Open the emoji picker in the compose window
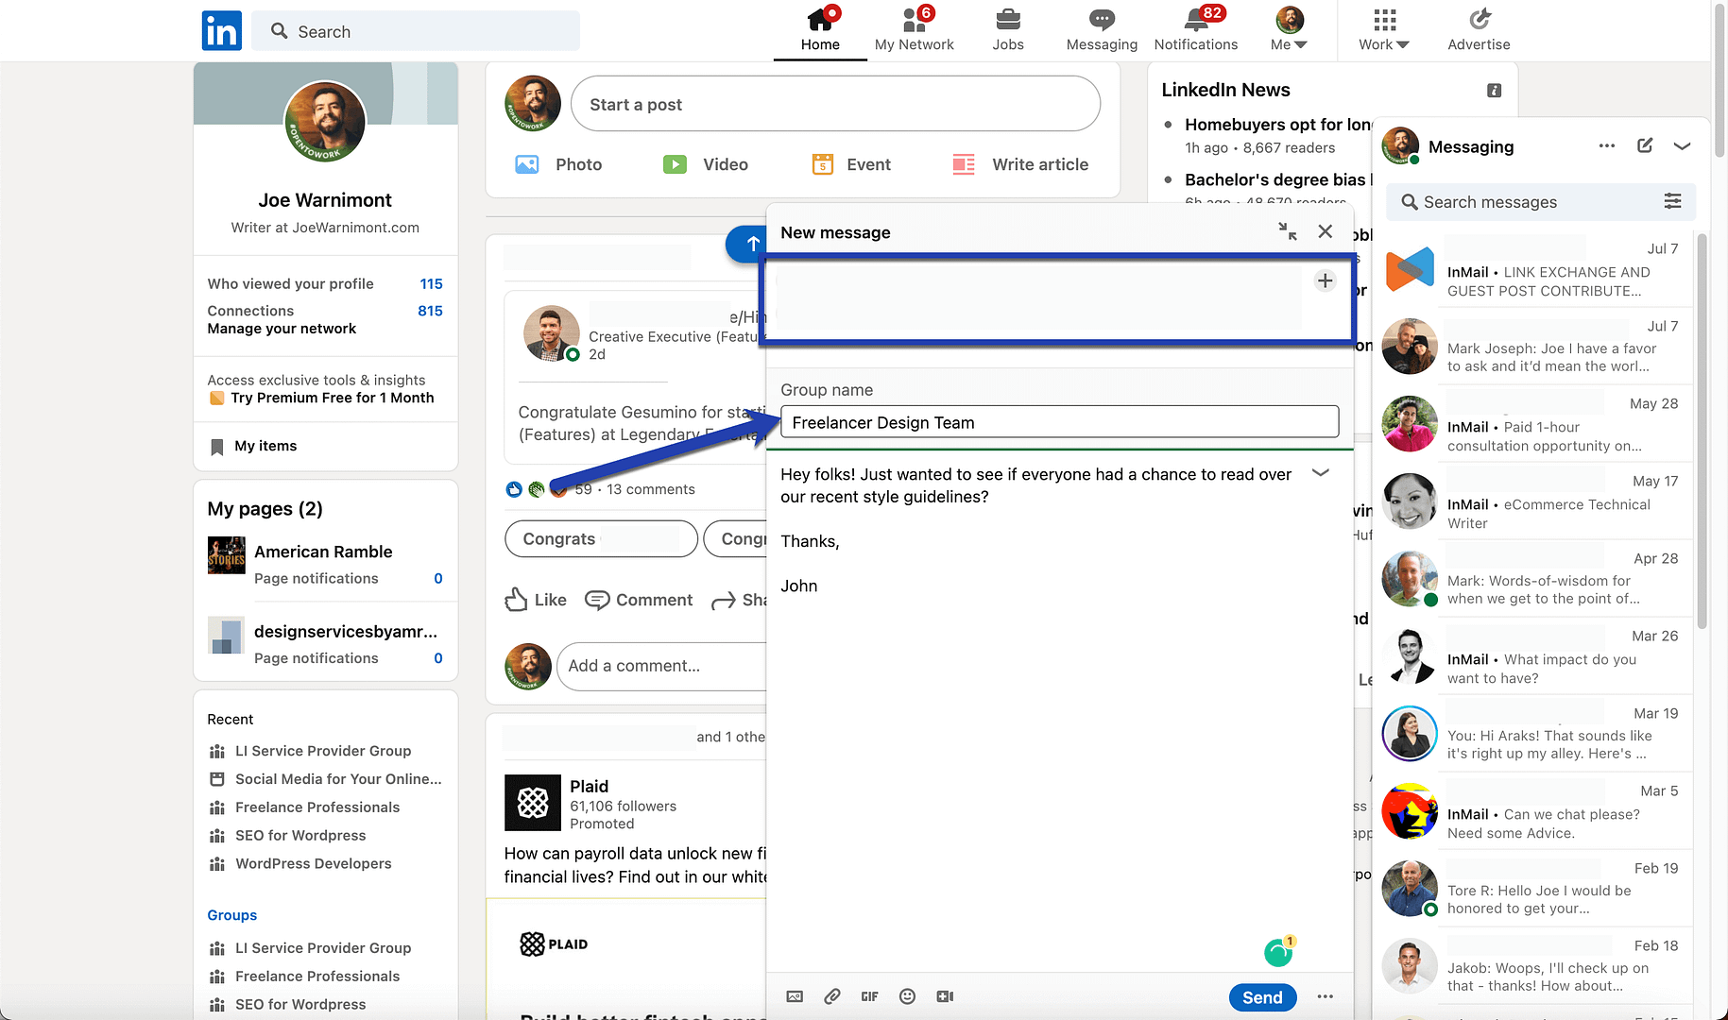Screen dimensions: 1728x1020 point(907,996)
